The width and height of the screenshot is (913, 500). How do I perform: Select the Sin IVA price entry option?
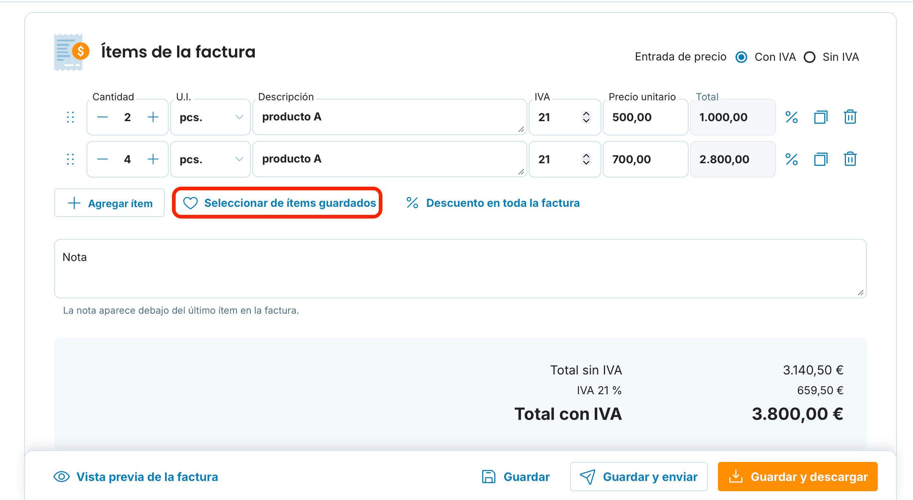click(810, 57)
